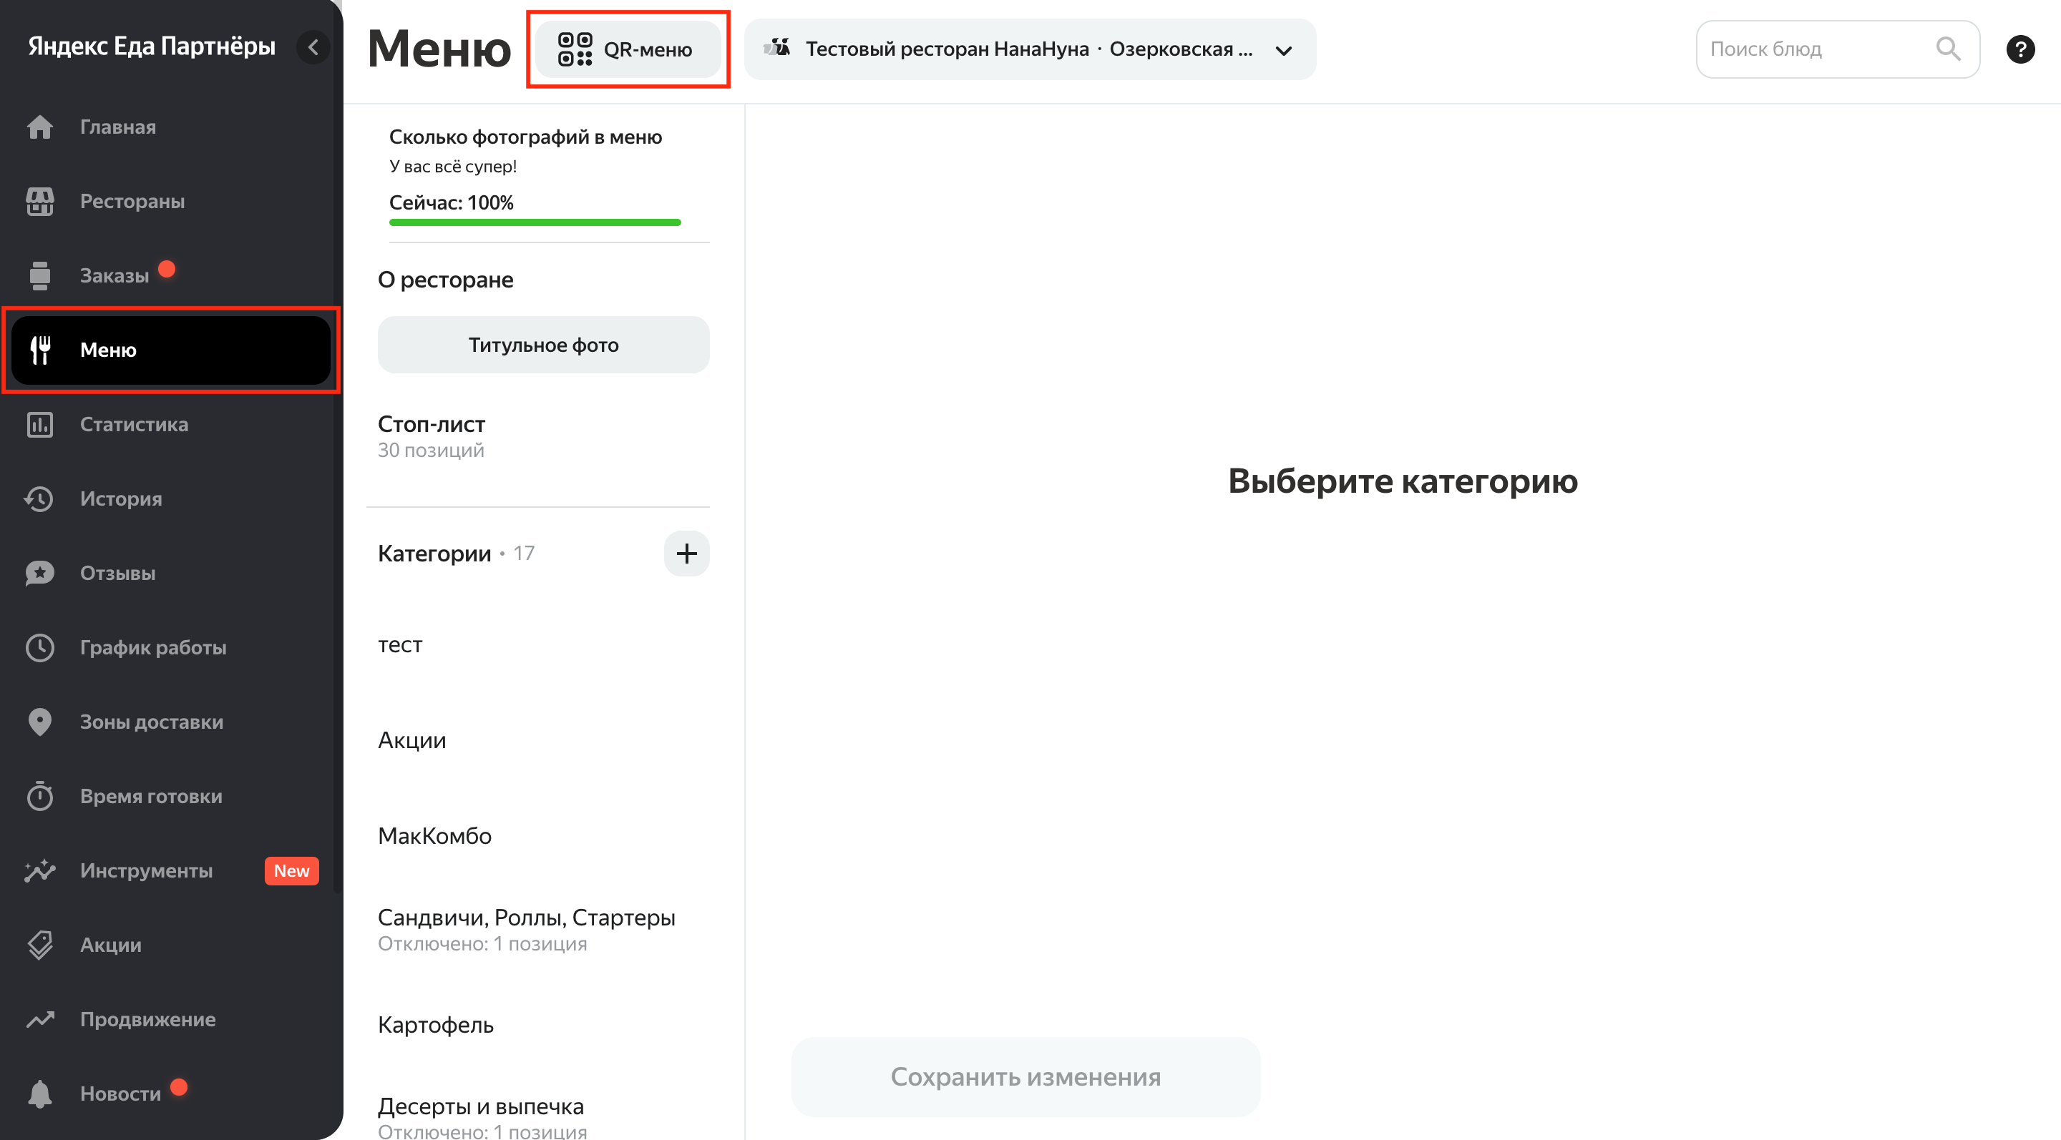
Task: Open Титульное фото button
Action: (x=543, y=345)
